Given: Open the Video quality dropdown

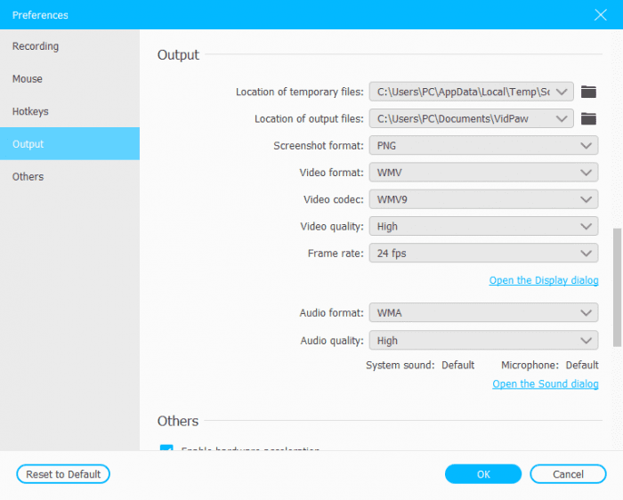Looking at the screenshot, I should (x=483, y=226).
